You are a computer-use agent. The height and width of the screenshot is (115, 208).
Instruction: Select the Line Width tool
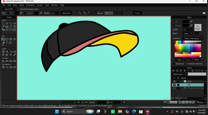tap(3, 42)
